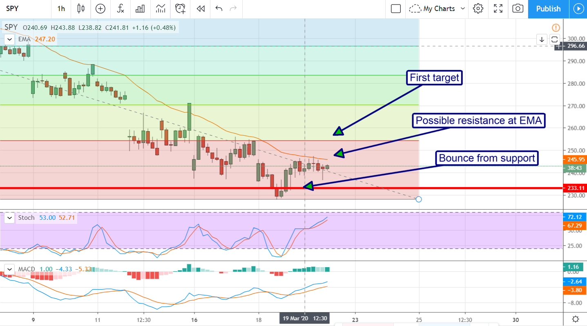Open indicator templates icon
The image size is (587, 326).
(161, 9)
